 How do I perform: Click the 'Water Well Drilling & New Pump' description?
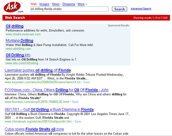(49, 45)
